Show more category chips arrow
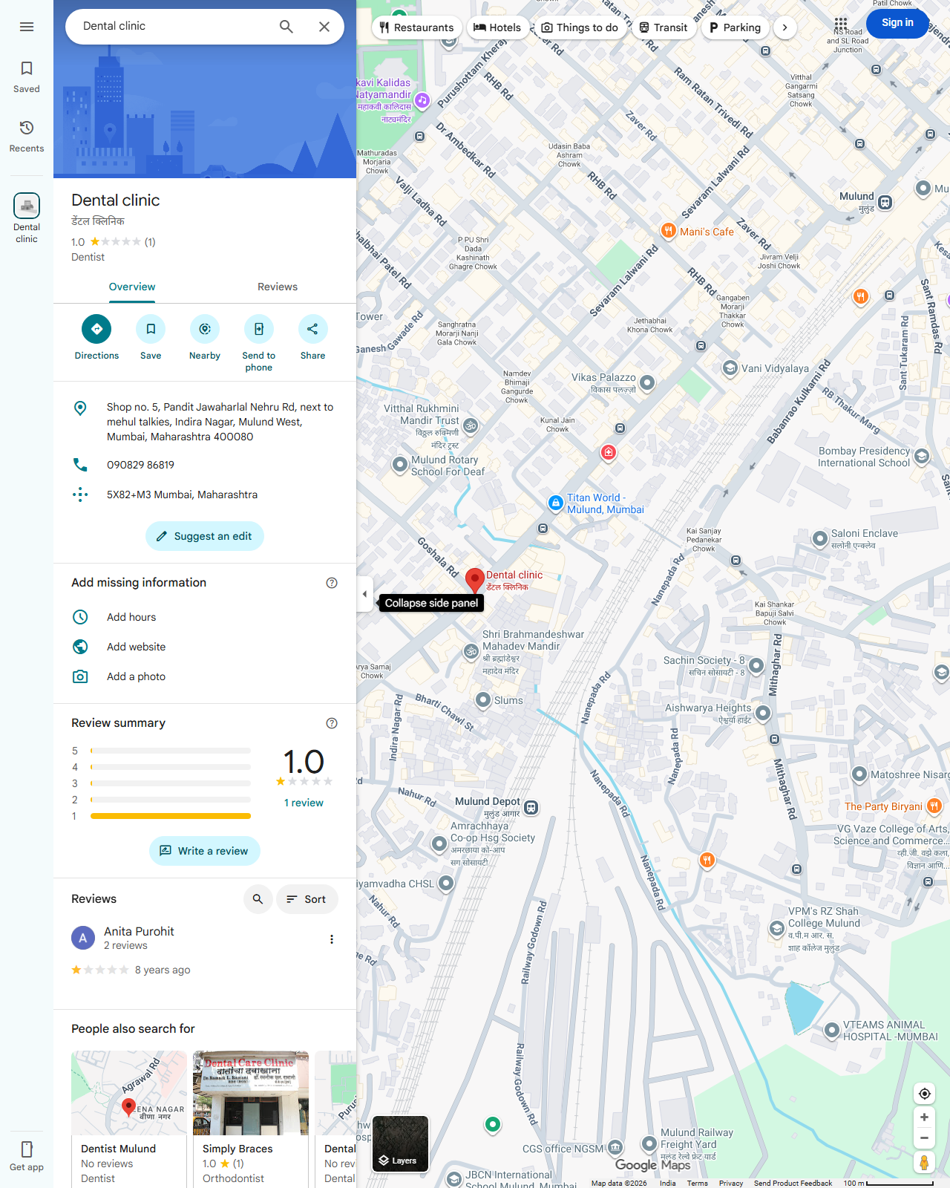 [784, 27]
